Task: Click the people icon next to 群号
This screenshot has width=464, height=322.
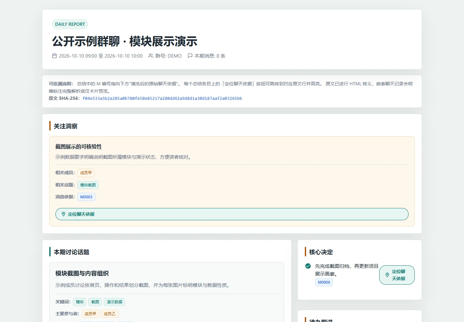Action: tap(151, 56)
